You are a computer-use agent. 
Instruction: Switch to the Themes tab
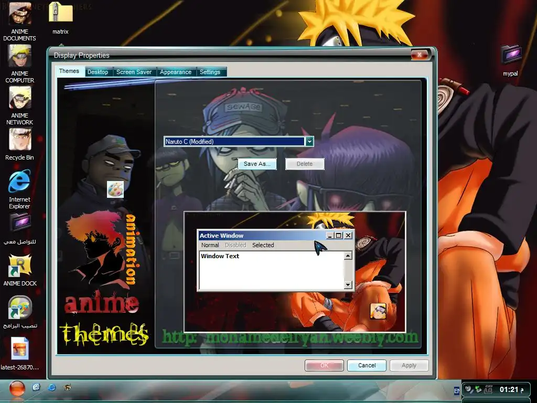coord(69,71)
